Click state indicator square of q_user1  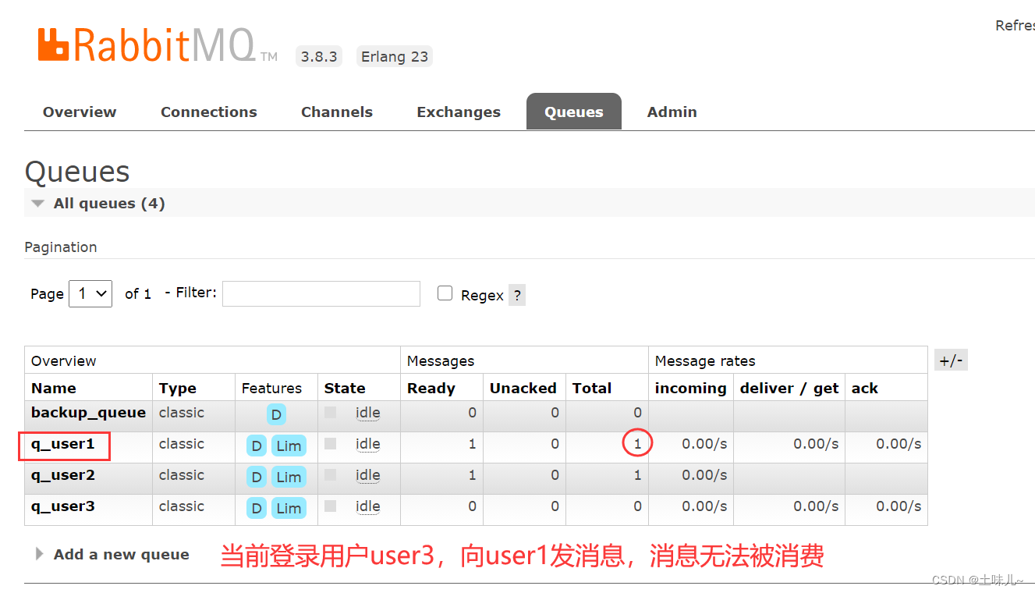pos(331,443)
